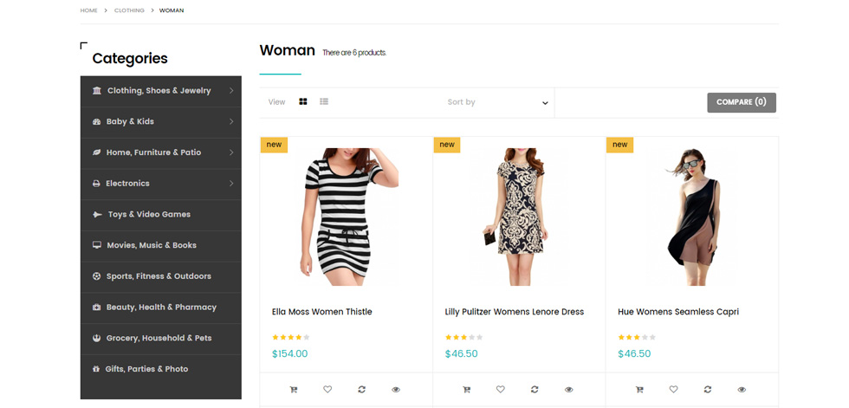Click the soccer ball icon for Sports, Fitness

pos(96,276)
